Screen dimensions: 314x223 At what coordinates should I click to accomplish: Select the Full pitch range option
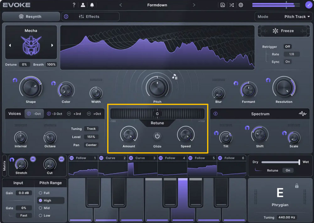pos(41,193)
